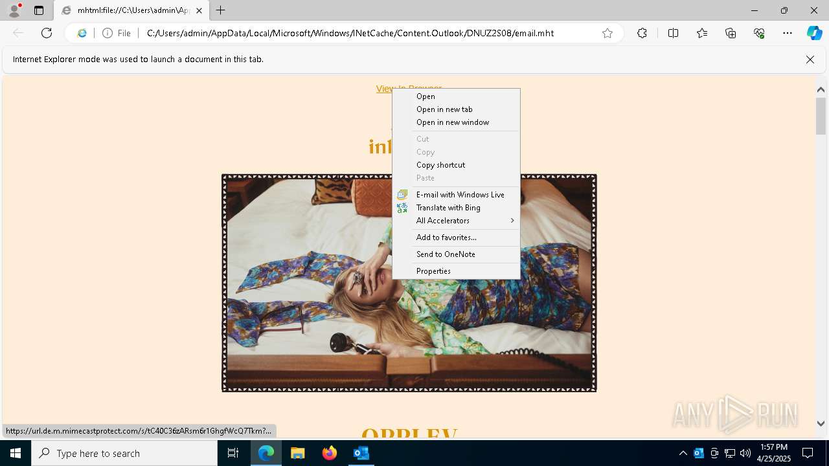The width and height of the screenshot is (829, 466).
Task: Refresh the page
Action: (47, 33)
